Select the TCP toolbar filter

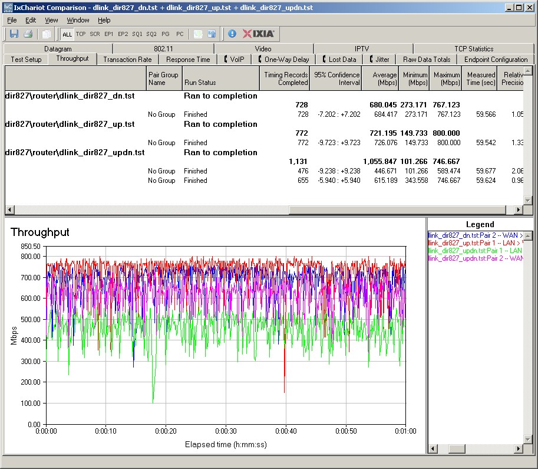81,34
